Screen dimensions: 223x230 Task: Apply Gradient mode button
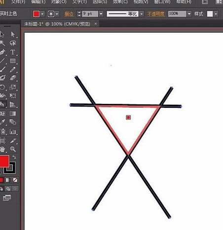click(8, 180)
